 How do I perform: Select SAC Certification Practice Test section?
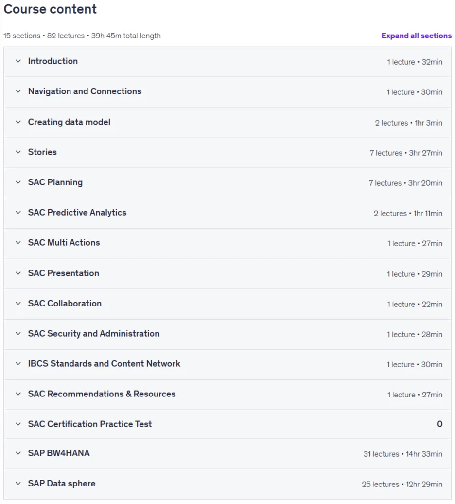point(90,424)
